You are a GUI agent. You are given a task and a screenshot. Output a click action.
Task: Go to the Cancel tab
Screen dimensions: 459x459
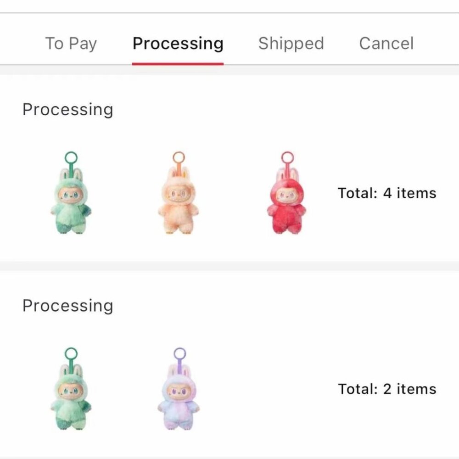[386, 44]
